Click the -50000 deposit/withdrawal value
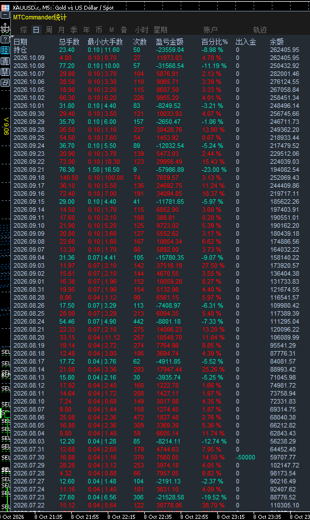 246,457
